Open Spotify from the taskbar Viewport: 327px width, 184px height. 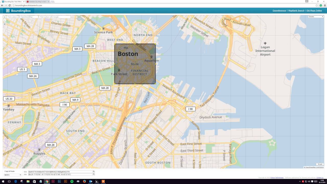click(72, 181)
